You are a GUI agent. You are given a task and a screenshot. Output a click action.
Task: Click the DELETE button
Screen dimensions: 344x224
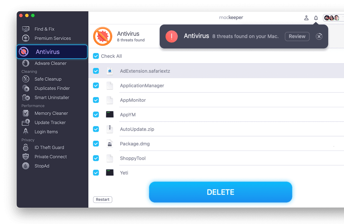[x=221, y=192]
